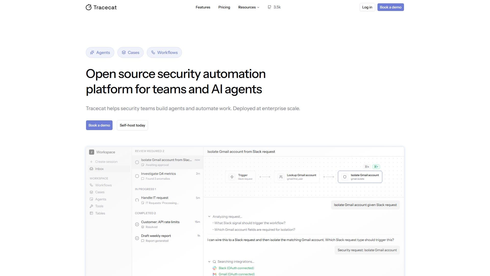
Task: Click Which Gmail account fields question
Action: (x=255, y=230)
